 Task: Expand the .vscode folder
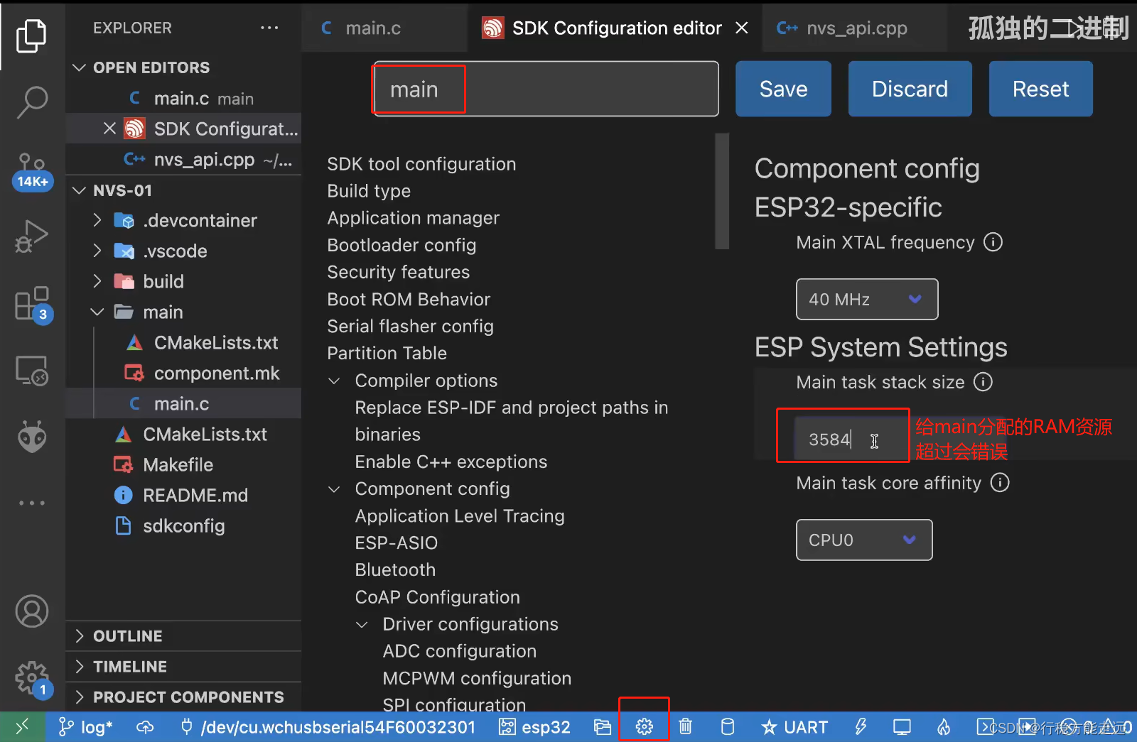coord(97,251)
